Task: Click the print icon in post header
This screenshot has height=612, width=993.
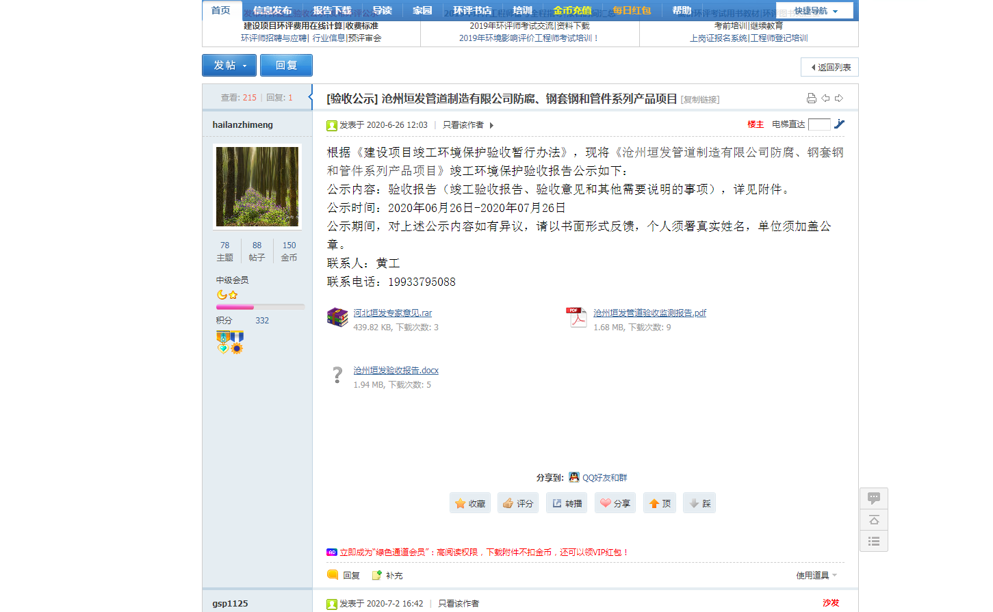Action: tap(811, 98)
